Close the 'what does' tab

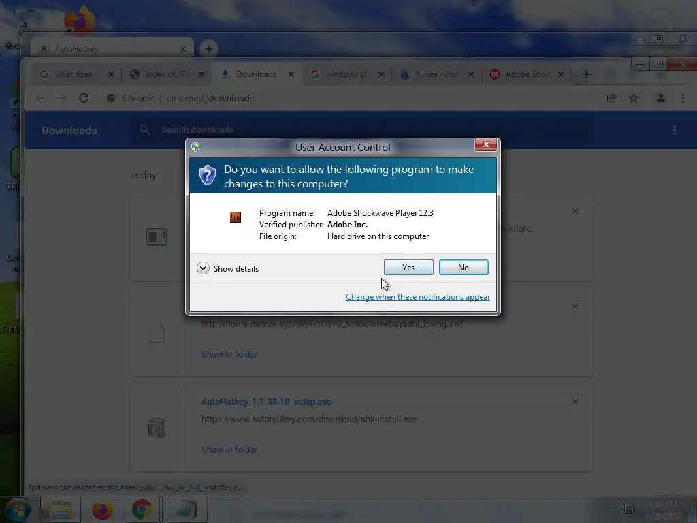coord(111,74)
